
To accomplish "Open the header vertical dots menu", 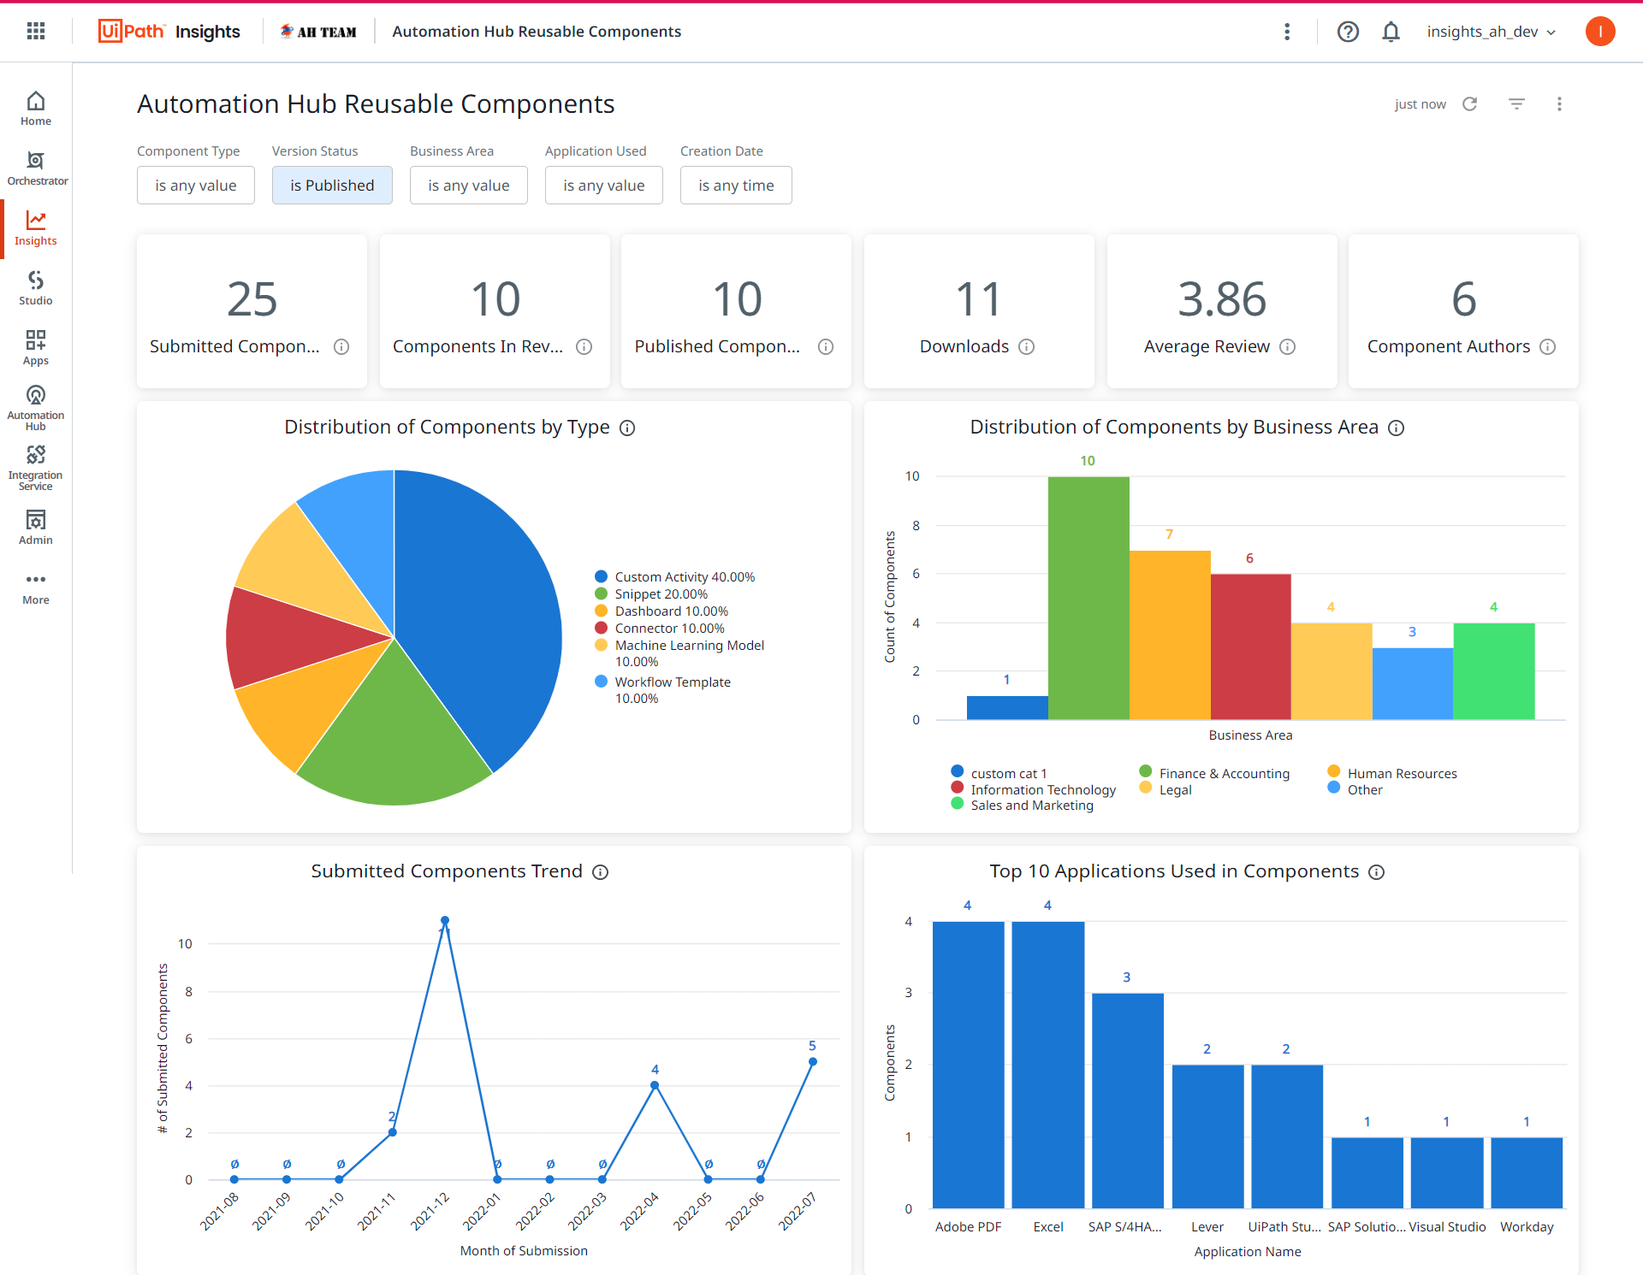I will click(x=1287, y=32).
